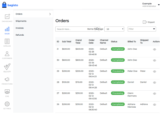Click order date 2020-02-12 06:30:40
This screenshot has height=114, width=167.
(93, 107)
